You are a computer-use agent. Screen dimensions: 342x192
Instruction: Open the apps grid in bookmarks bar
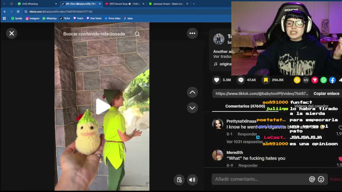4,18
